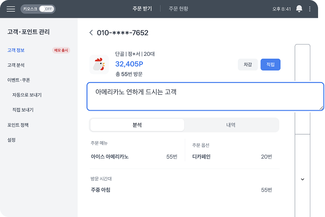Open 고객 정보 in the sidebar
This screenshot has height=217, width=325.
click(16, 50)
